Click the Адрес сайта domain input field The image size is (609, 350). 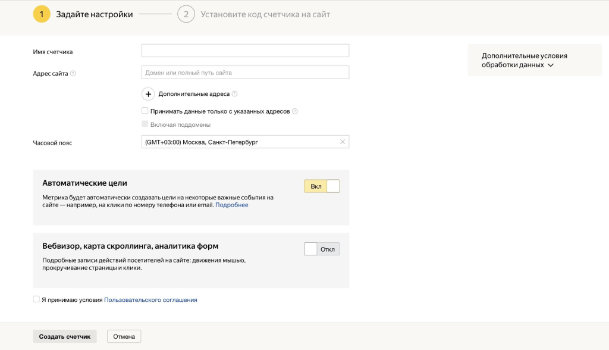tap(245, 73)
